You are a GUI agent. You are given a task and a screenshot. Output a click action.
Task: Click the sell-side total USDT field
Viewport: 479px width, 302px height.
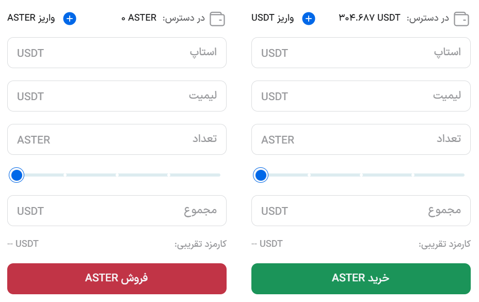pos(117,211)
